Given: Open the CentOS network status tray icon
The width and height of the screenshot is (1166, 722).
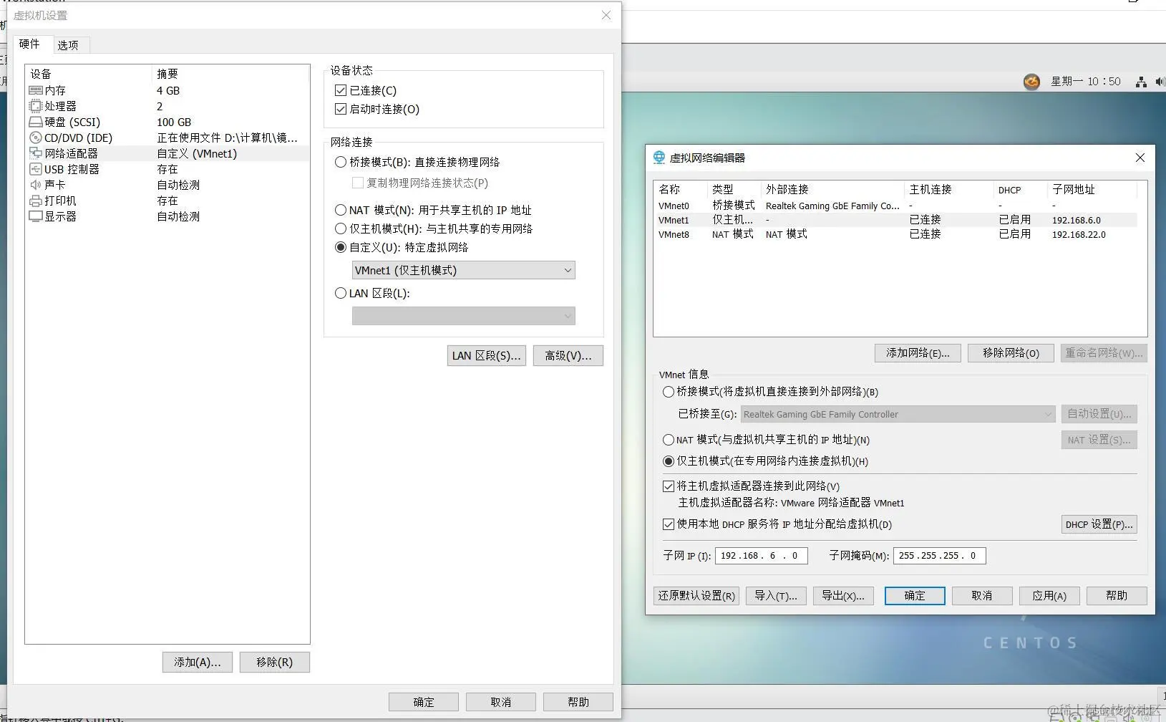Looking at the screenshot, I should (x=1141, y=82).
